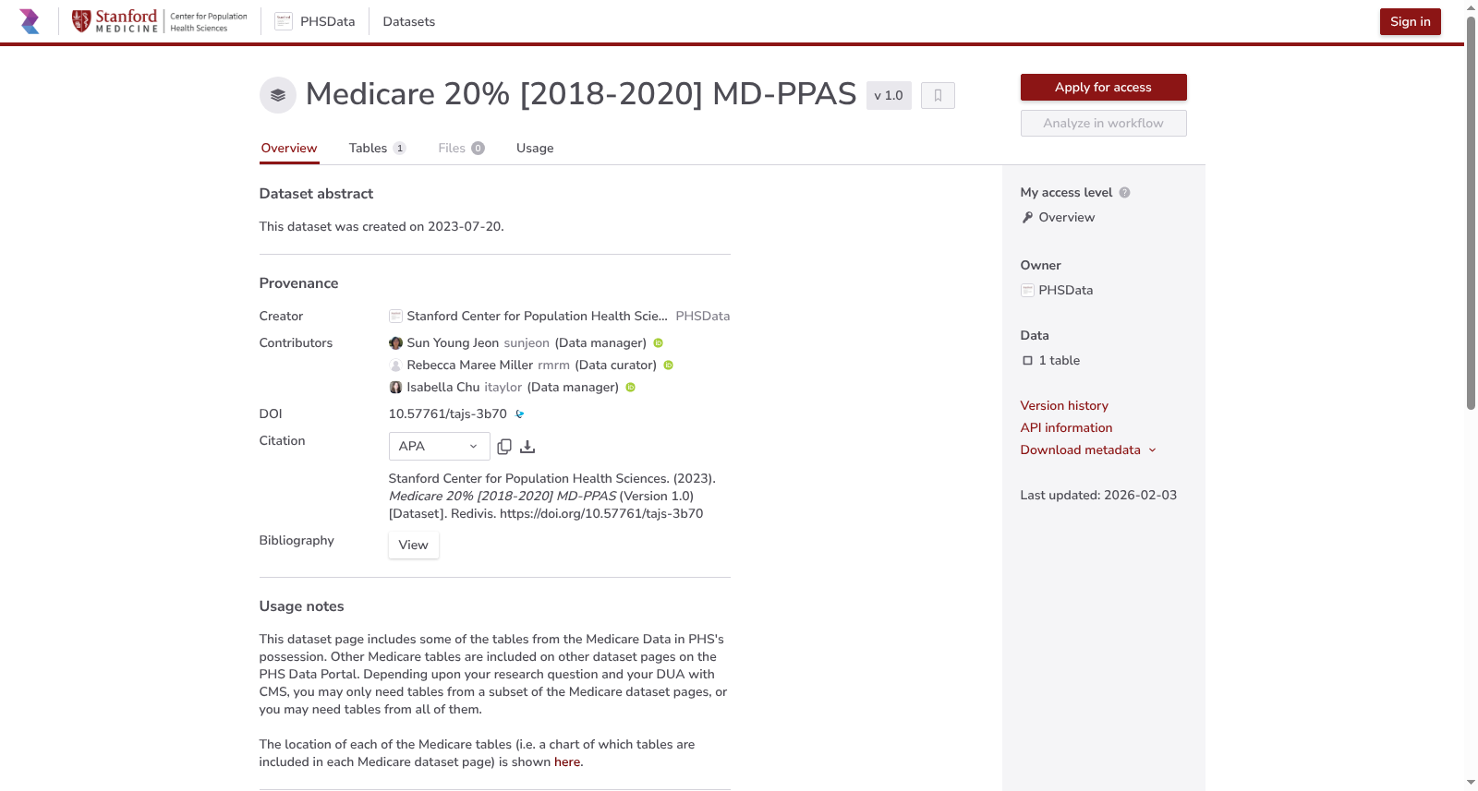Click the DOI text 10.57761/tajs-3b70

[447, 414]
